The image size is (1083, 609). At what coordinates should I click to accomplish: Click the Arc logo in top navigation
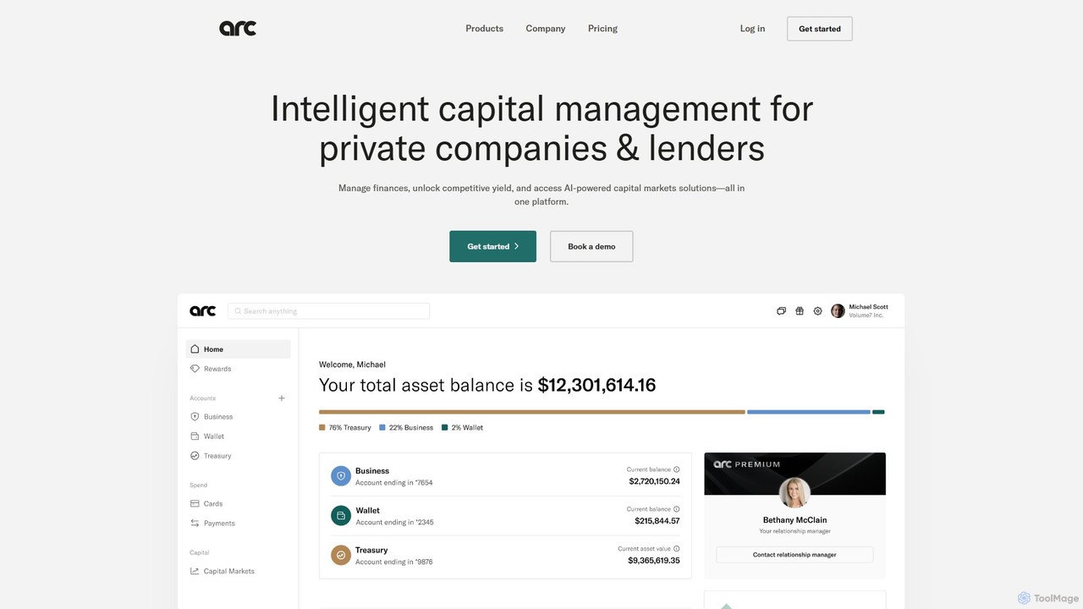(x=238, y=29)
